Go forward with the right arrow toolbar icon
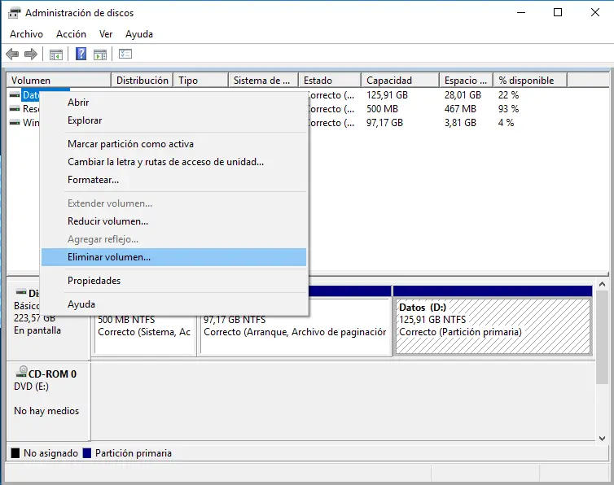 click(x=31, y=54)
